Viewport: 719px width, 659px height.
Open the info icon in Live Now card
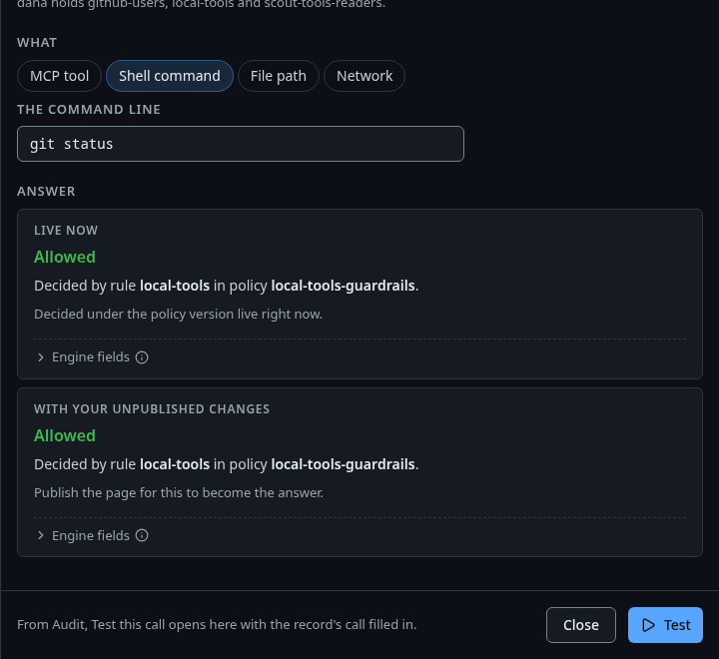[x=142, y=357]
